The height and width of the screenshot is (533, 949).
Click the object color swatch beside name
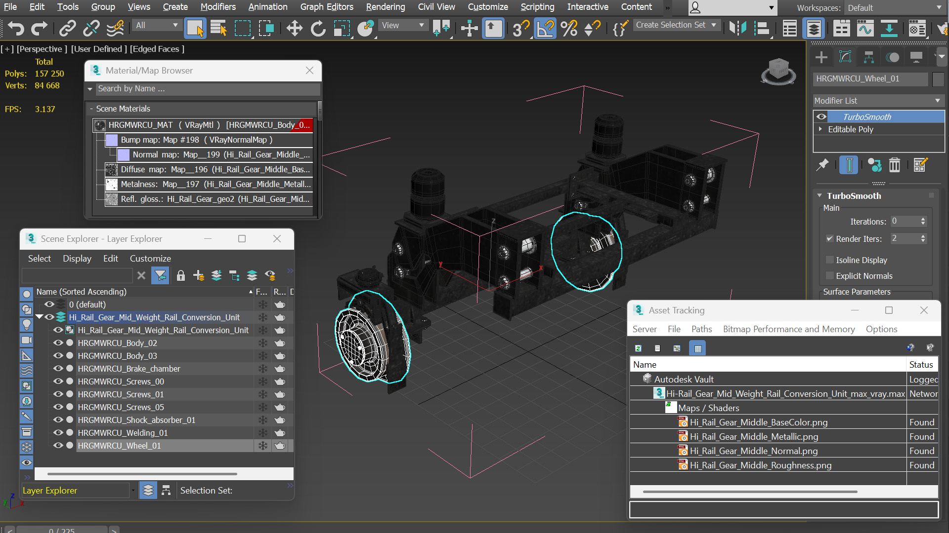[x=938, y=79]
